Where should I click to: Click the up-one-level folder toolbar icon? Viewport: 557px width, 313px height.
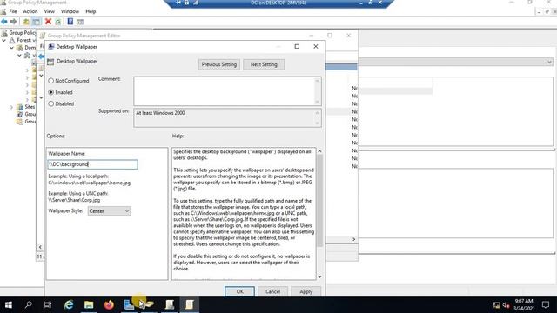point(26,22)
